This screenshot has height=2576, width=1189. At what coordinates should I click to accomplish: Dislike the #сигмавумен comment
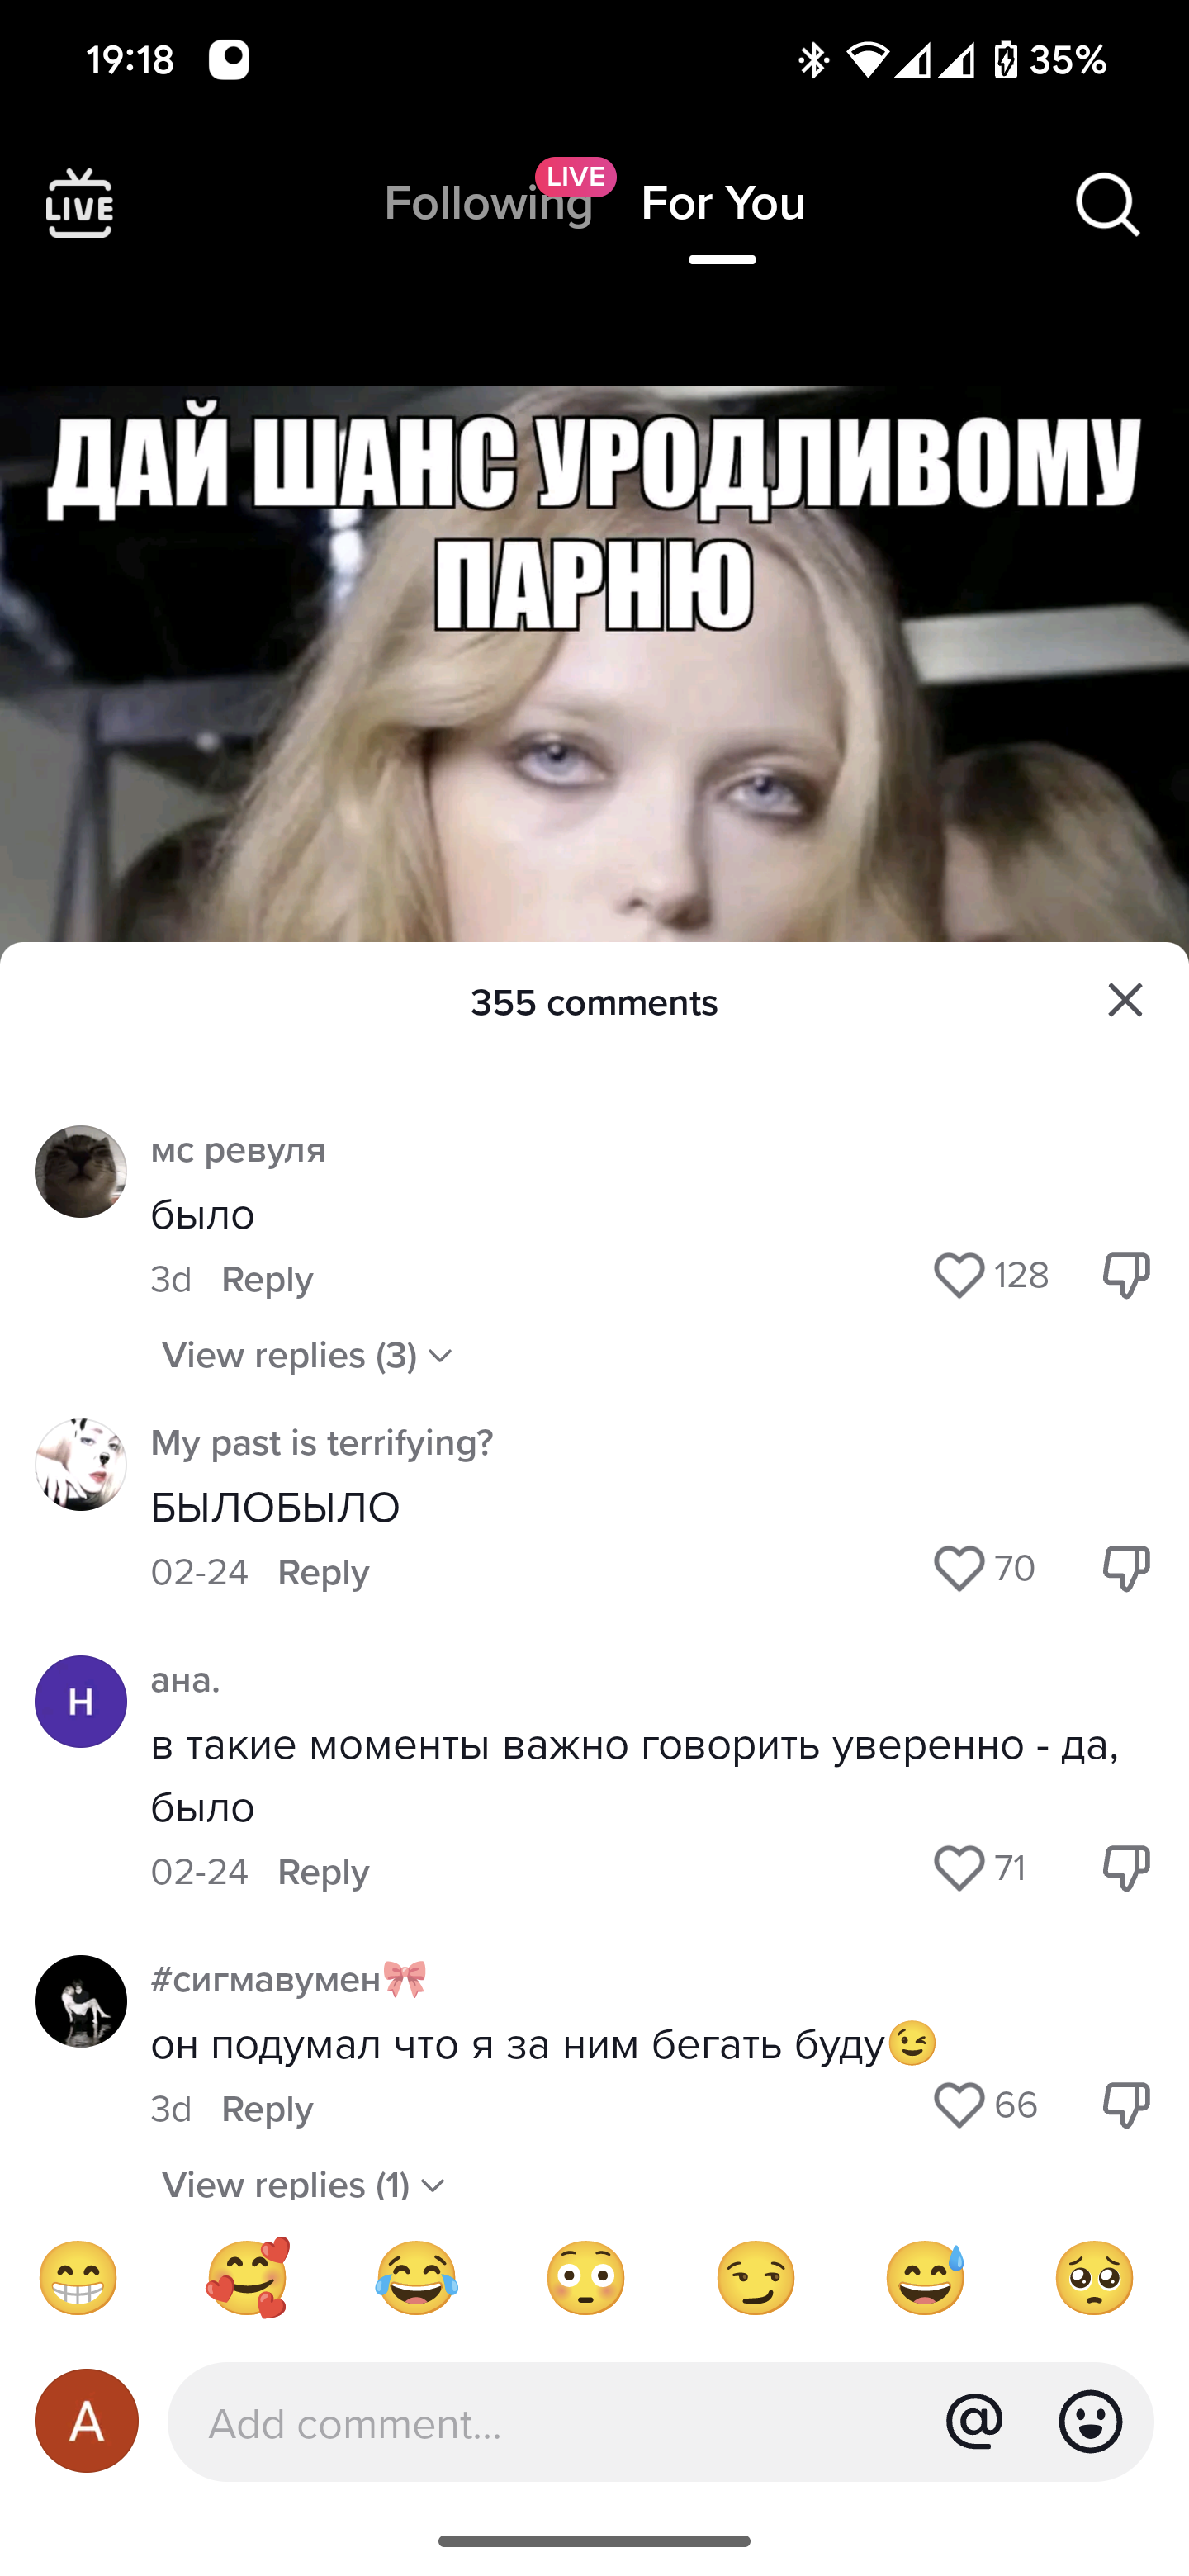[x=1126, y=2105]
